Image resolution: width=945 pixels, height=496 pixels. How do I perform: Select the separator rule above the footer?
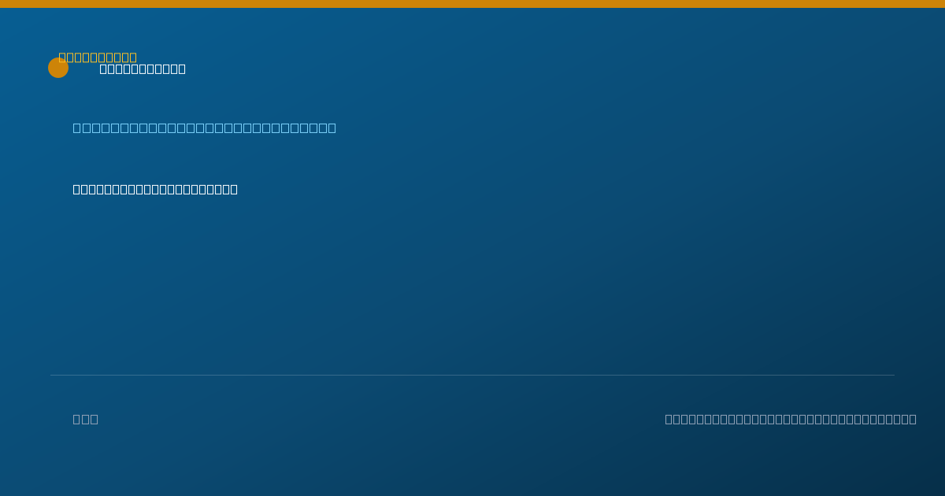pos(472,375)
